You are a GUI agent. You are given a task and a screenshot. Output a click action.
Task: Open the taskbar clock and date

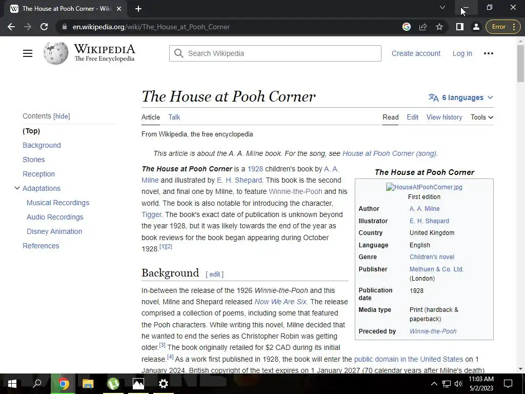[481, 384]
